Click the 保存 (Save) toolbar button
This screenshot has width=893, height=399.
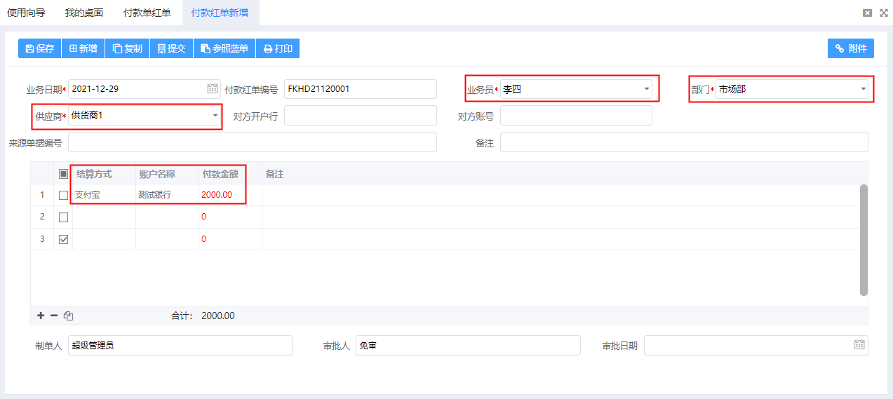[40, 48]
